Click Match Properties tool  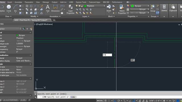pos(122,9)
